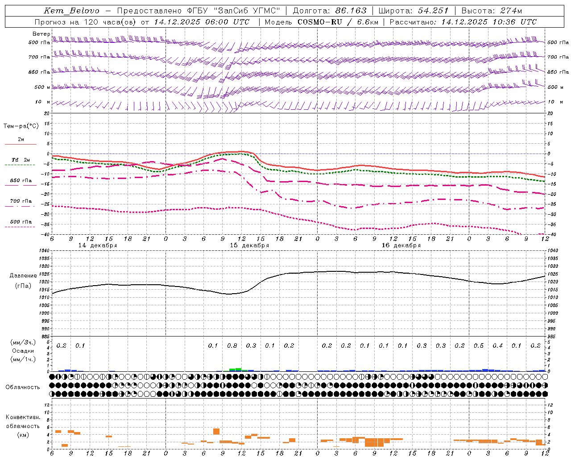Select the 16 декабря date label

pyautogui.click(x=401, y=245)
